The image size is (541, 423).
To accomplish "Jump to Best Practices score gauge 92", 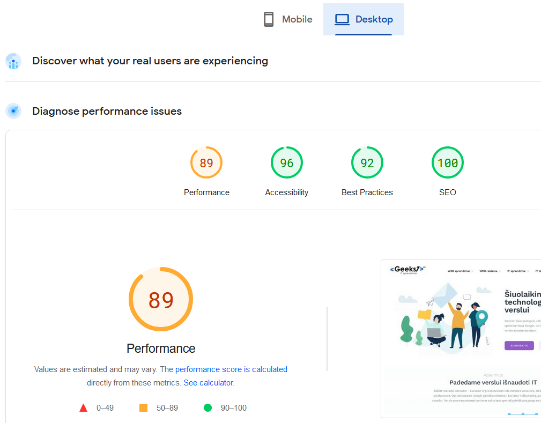I will 367,162.
